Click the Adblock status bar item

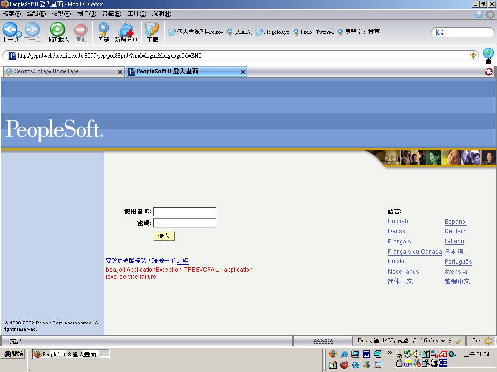tap(323, 340)
